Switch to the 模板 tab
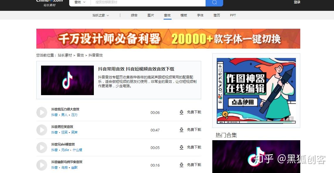Screen dimensions: 334x173 coord(184,15)
